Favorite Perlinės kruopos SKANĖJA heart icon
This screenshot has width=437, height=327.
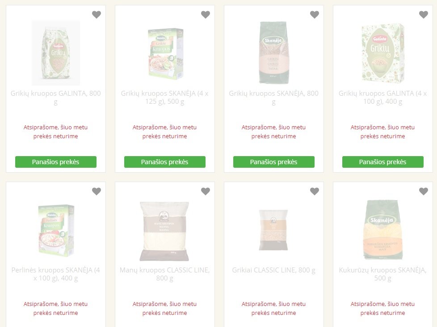[x=97, y=191]
